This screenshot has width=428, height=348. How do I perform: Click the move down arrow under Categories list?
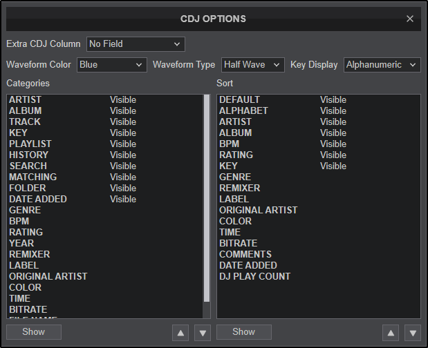click(203, 333)
